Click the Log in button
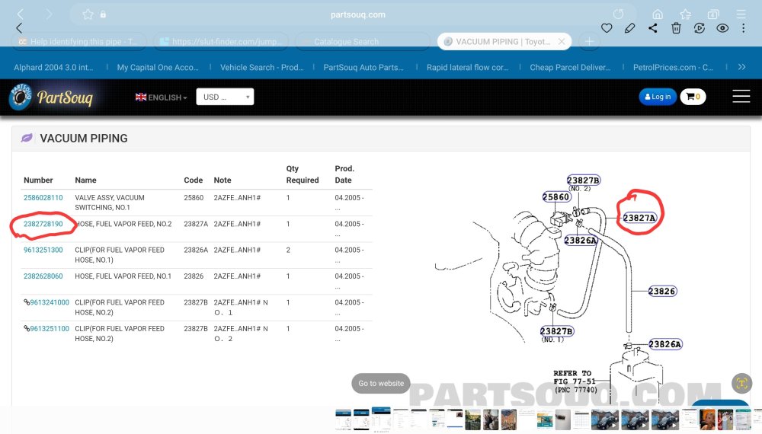The image size is (762, 434). pyautogui.click(x=658, y=97)
